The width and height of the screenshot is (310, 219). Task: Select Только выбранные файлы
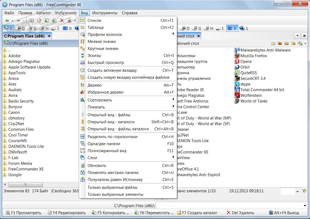pyautogui.click(x=128, y=187)
